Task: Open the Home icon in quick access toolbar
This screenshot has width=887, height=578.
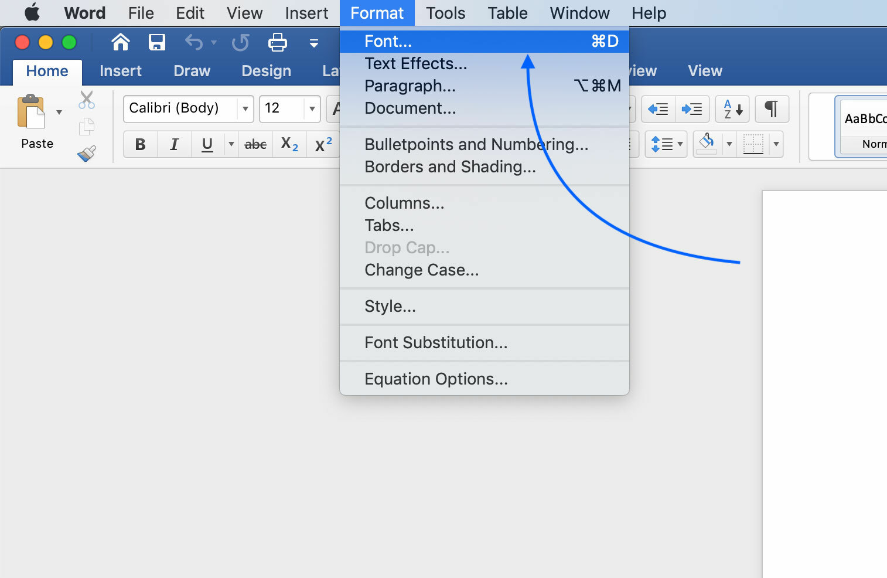Action: pos(121,42)
